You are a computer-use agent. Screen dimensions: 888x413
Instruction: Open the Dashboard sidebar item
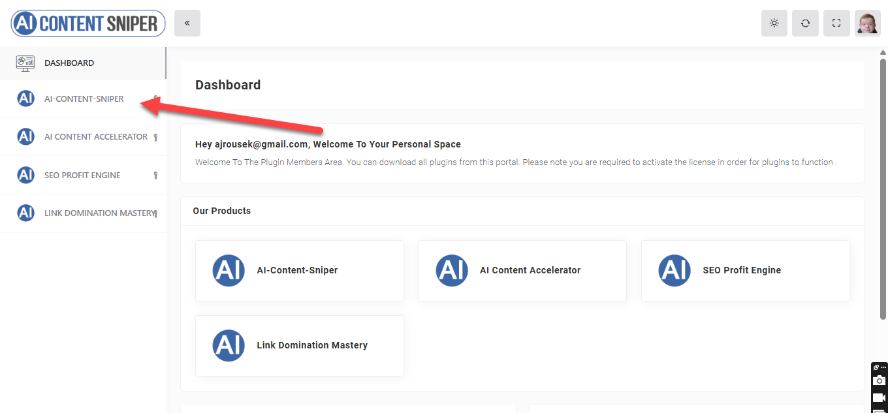[x=83, y=63]
